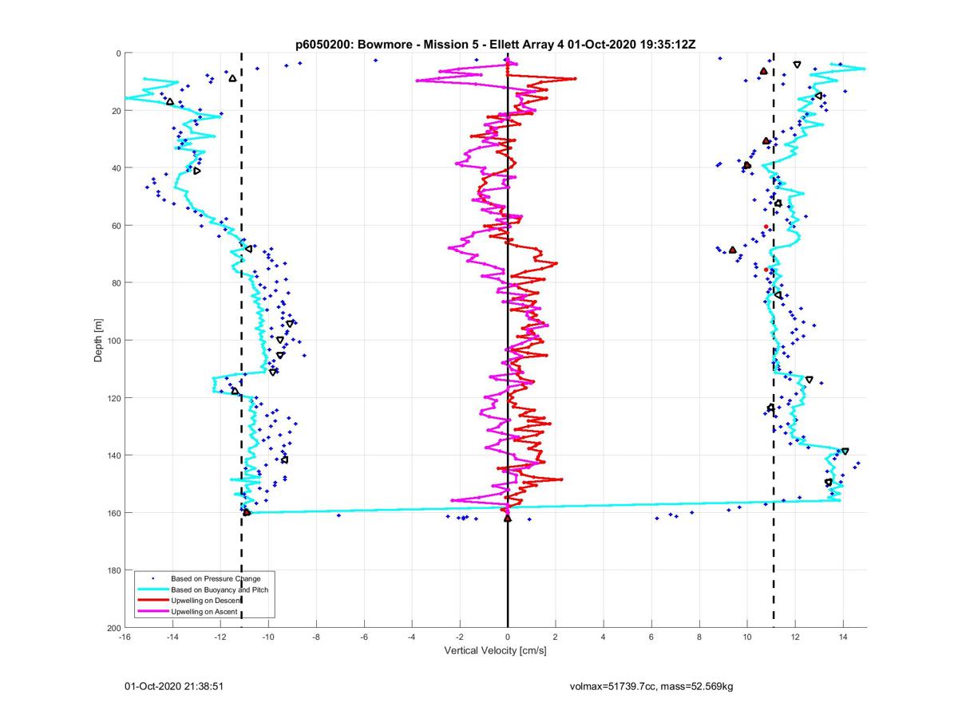Click x-axis tick label '12'
Screen dimensions: 958x706
click(x=795, y=638)
